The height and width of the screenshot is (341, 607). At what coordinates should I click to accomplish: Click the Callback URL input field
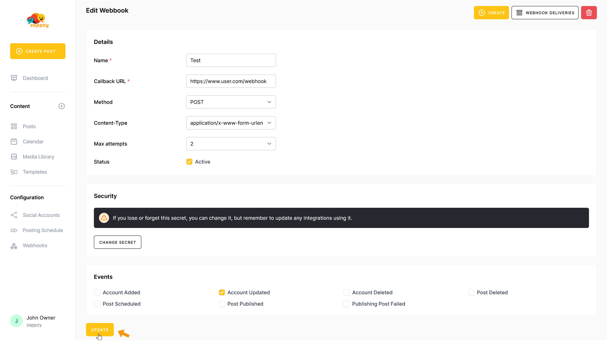[x=231, y=81]
